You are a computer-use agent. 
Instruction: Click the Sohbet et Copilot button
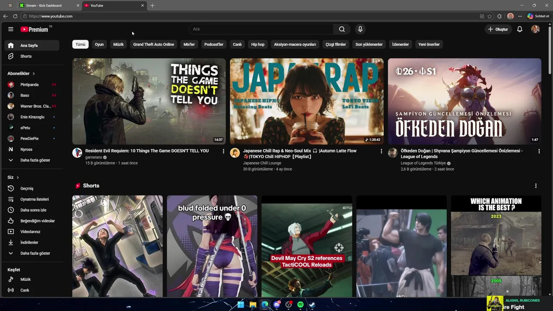(x=538, y=16)
